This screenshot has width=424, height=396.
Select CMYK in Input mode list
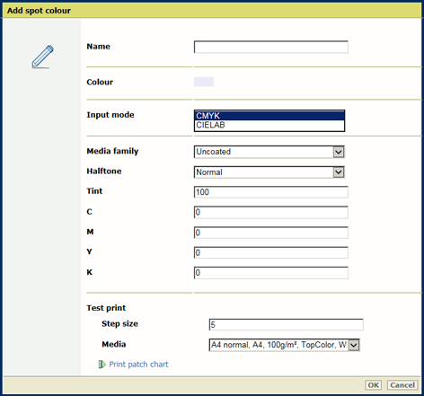click(269, 116)
